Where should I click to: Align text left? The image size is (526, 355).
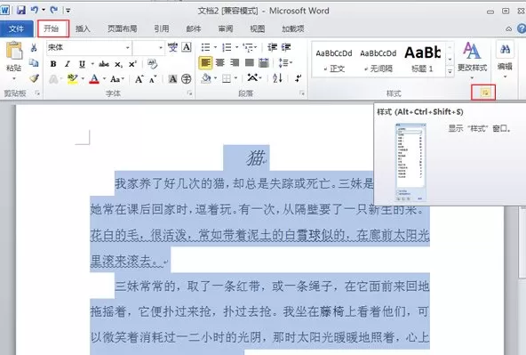coord(205,63)
